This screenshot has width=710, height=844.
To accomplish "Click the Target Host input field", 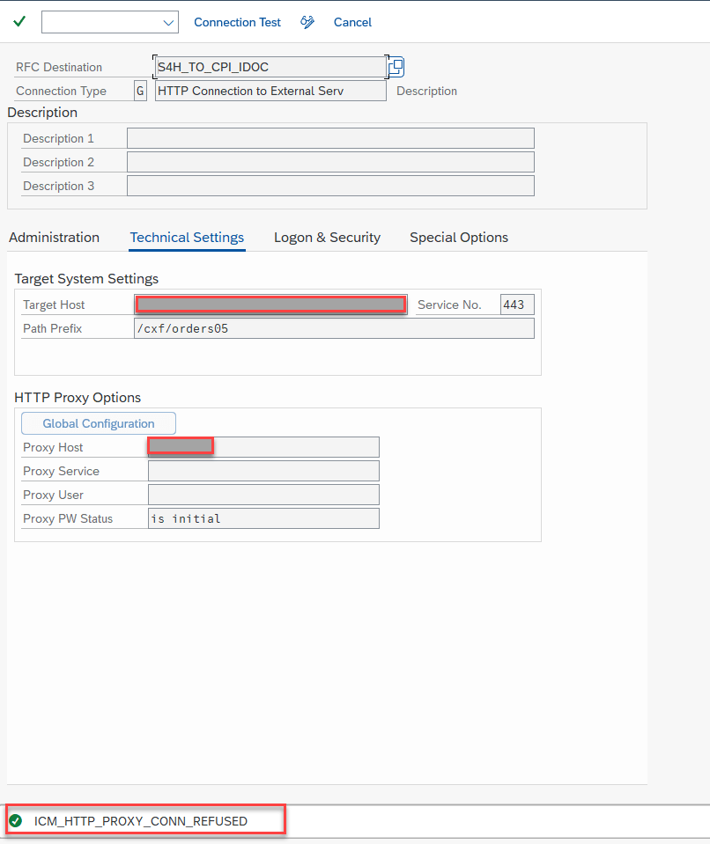I will (270, 305).
